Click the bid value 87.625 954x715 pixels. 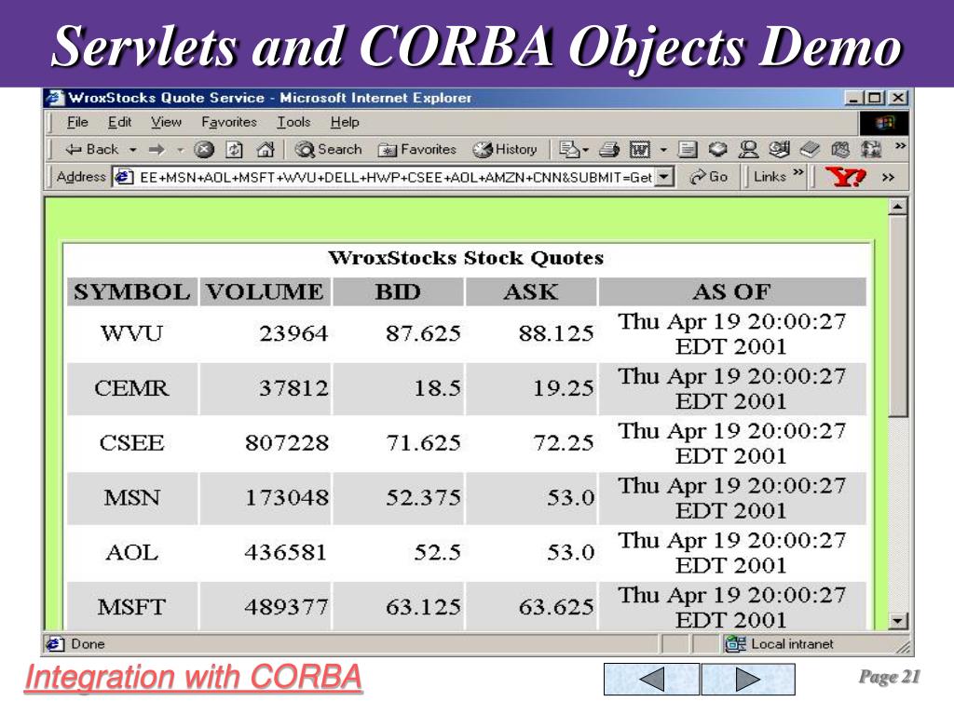click(424, 333)
